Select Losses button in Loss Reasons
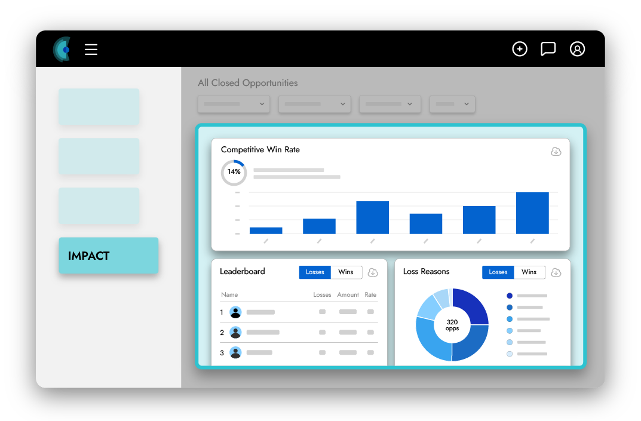 pyautogui.click(x=498, y=272)
